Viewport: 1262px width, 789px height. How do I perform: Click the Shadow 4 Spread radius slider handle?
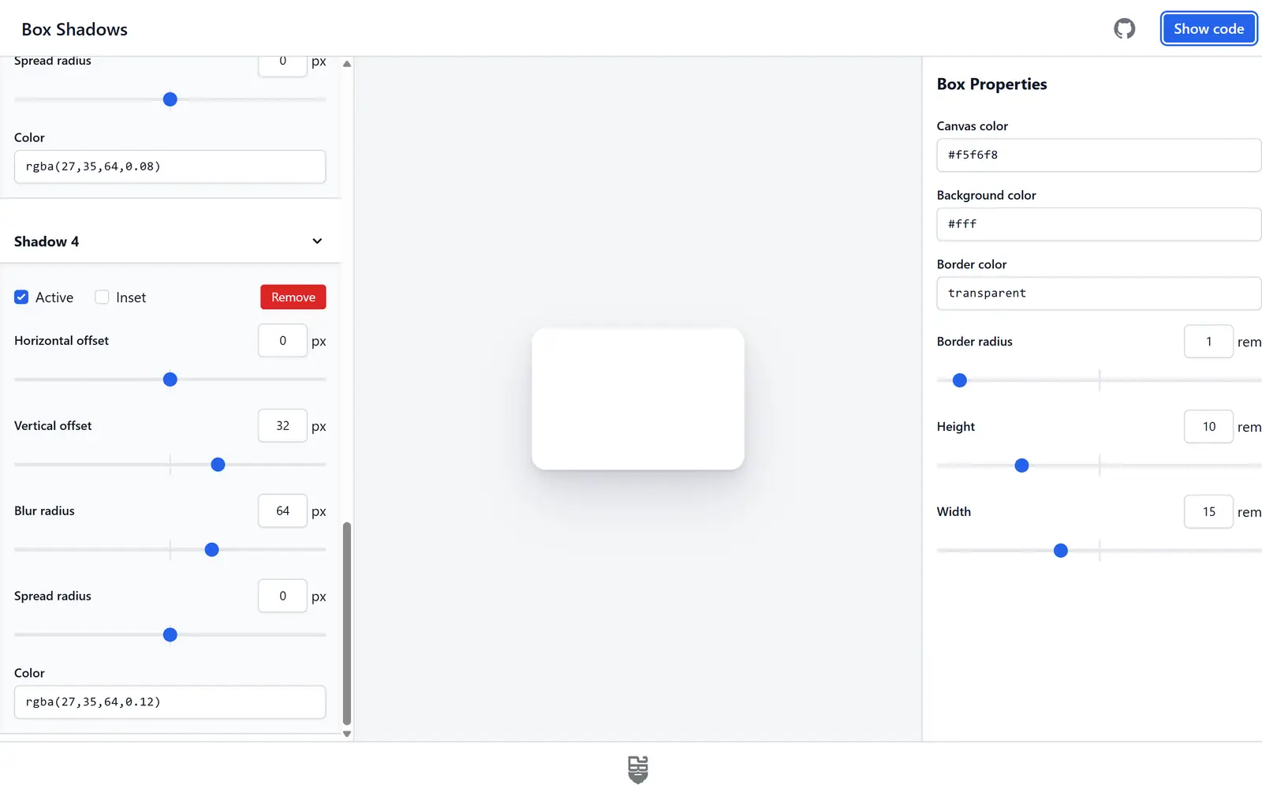(x=170, y=635)
